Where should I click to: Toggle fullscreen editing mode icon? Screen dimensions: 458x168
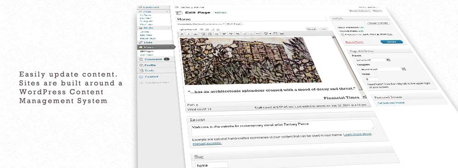[275, 34]
